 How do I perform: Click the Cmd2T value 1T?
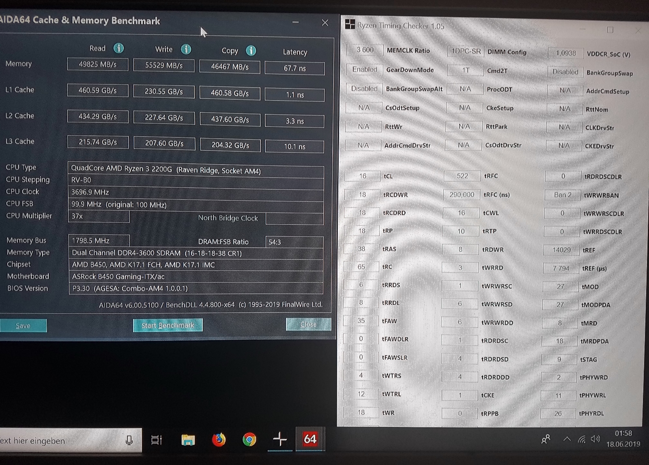(x=466, y=70)
